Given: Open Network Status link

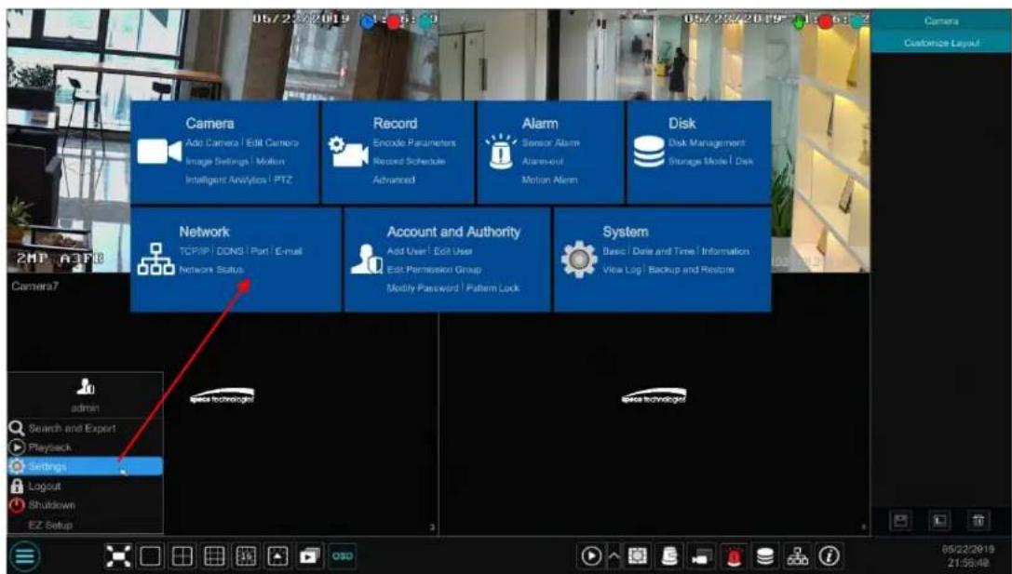Looking at the screenshot, I should (211, 270).
